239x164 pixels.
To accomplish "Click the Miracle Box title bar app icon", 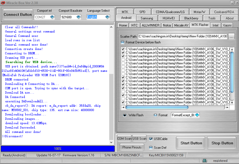I will [3, 3].
